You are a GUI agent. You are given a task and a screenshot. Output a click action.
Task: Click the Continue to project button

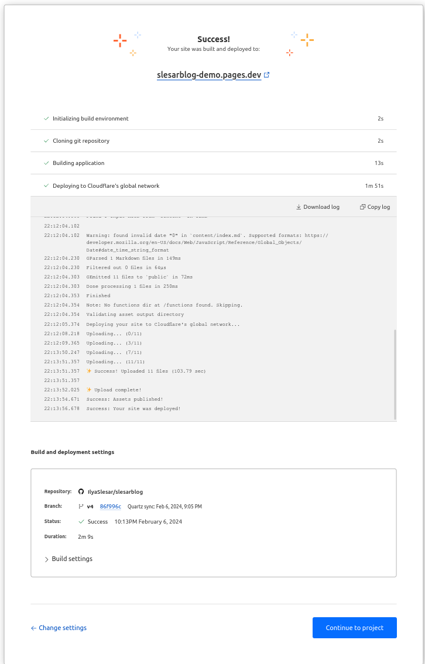(x=355, y=628)
